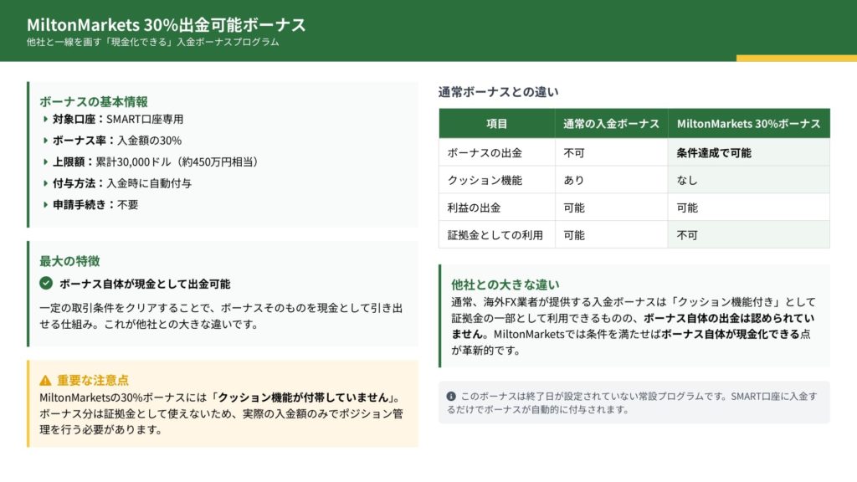Select the MiltonMarkets 30%ボーナス column header

point(748,123)
